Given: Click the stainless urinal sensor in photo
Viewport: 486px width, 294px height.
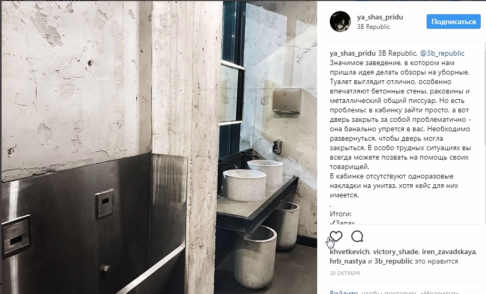Looking at the screenshot, I should pos(104,204).
